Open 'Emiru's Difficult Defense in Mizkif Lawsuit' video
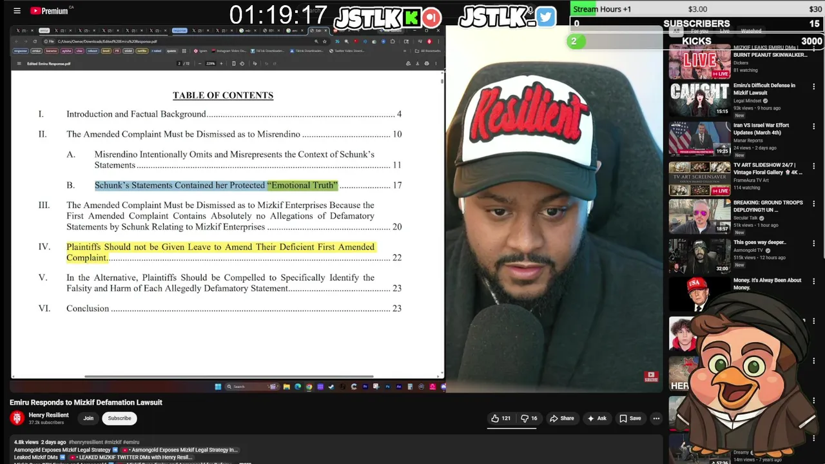 tap(764, 89)
